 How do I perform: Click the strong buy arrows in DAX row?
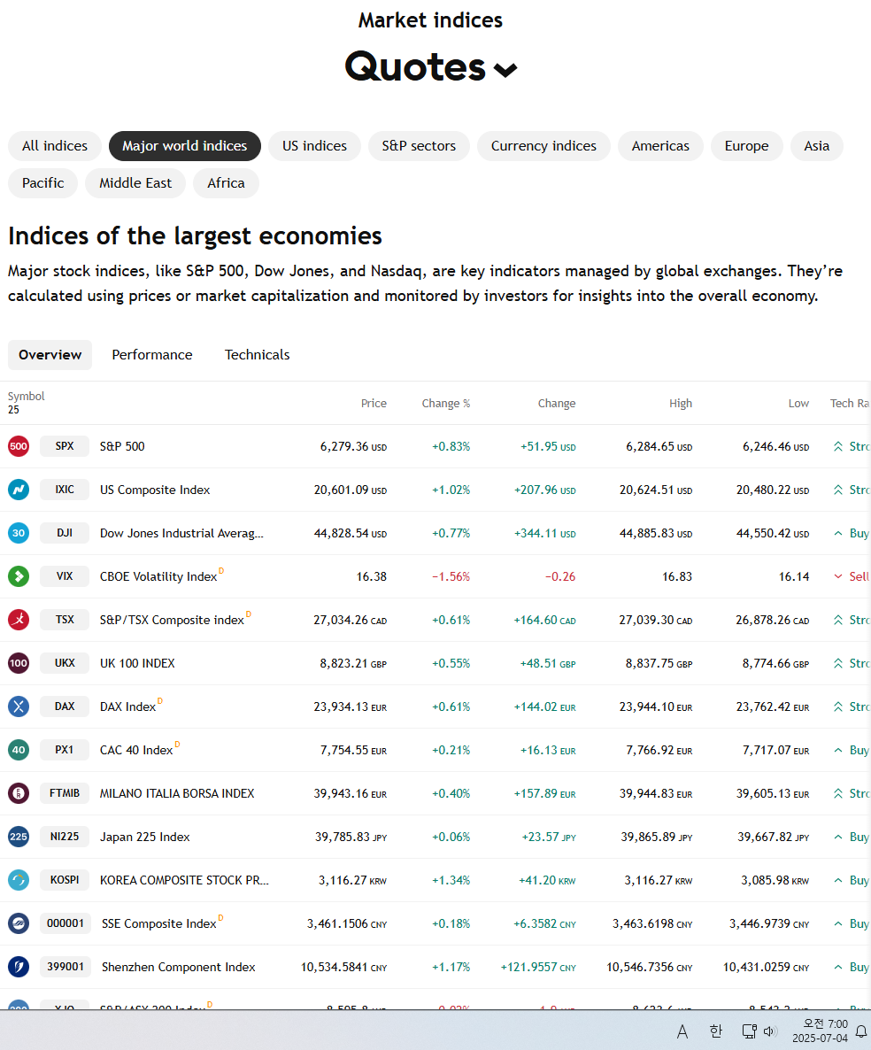click(838, 706)
